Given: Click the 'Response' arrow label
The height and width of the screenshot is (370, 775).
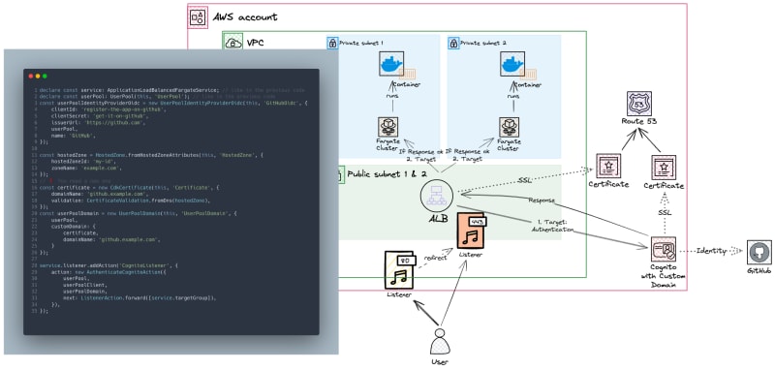Looking at the screenshot, I should point(542,200).
